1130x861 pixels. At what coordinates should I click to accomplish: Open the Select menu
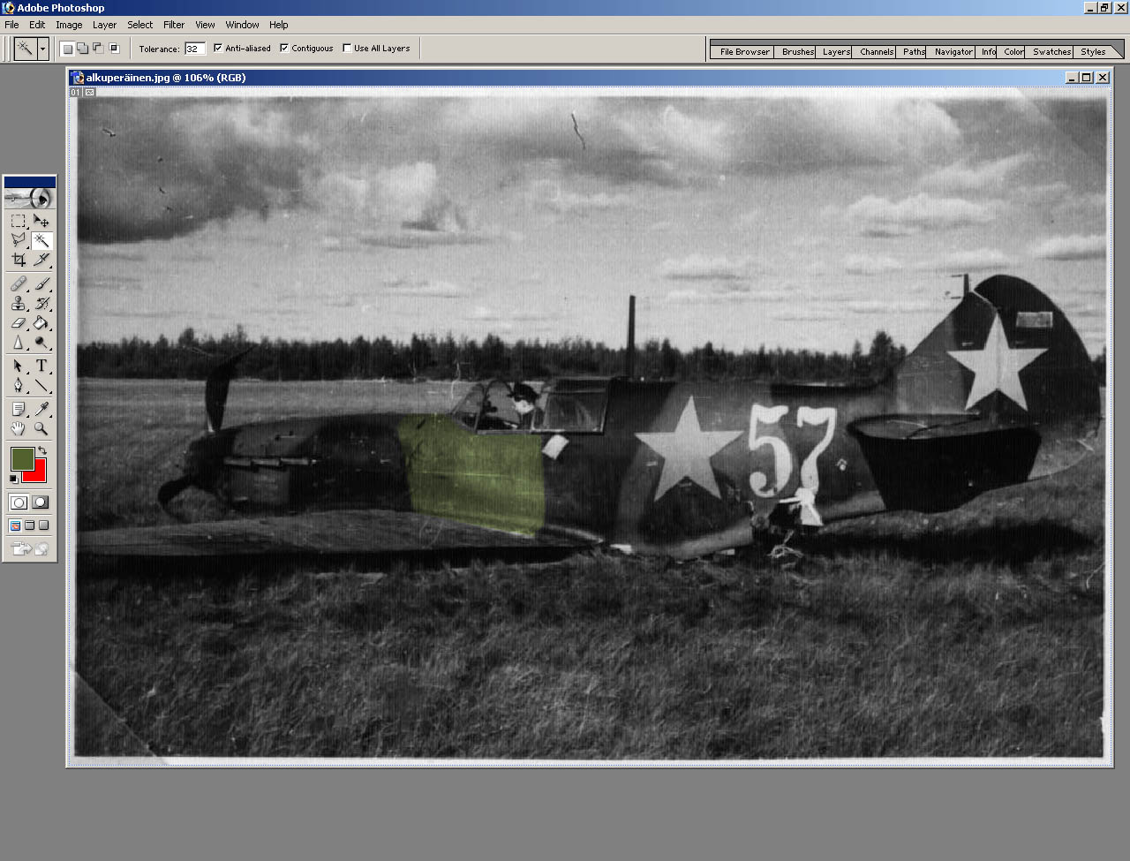139,25
